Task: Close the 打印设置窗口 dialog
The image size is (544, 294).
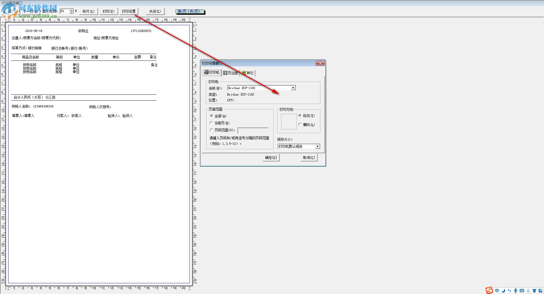Action: click(x=320, y=63)
